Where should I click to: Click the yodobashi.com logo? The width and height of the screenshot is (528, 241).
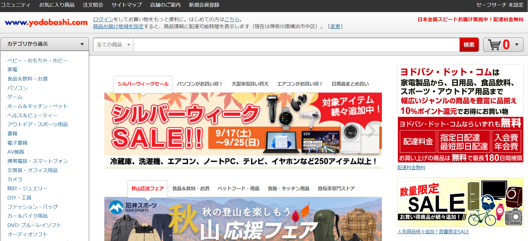click(46, 22)
